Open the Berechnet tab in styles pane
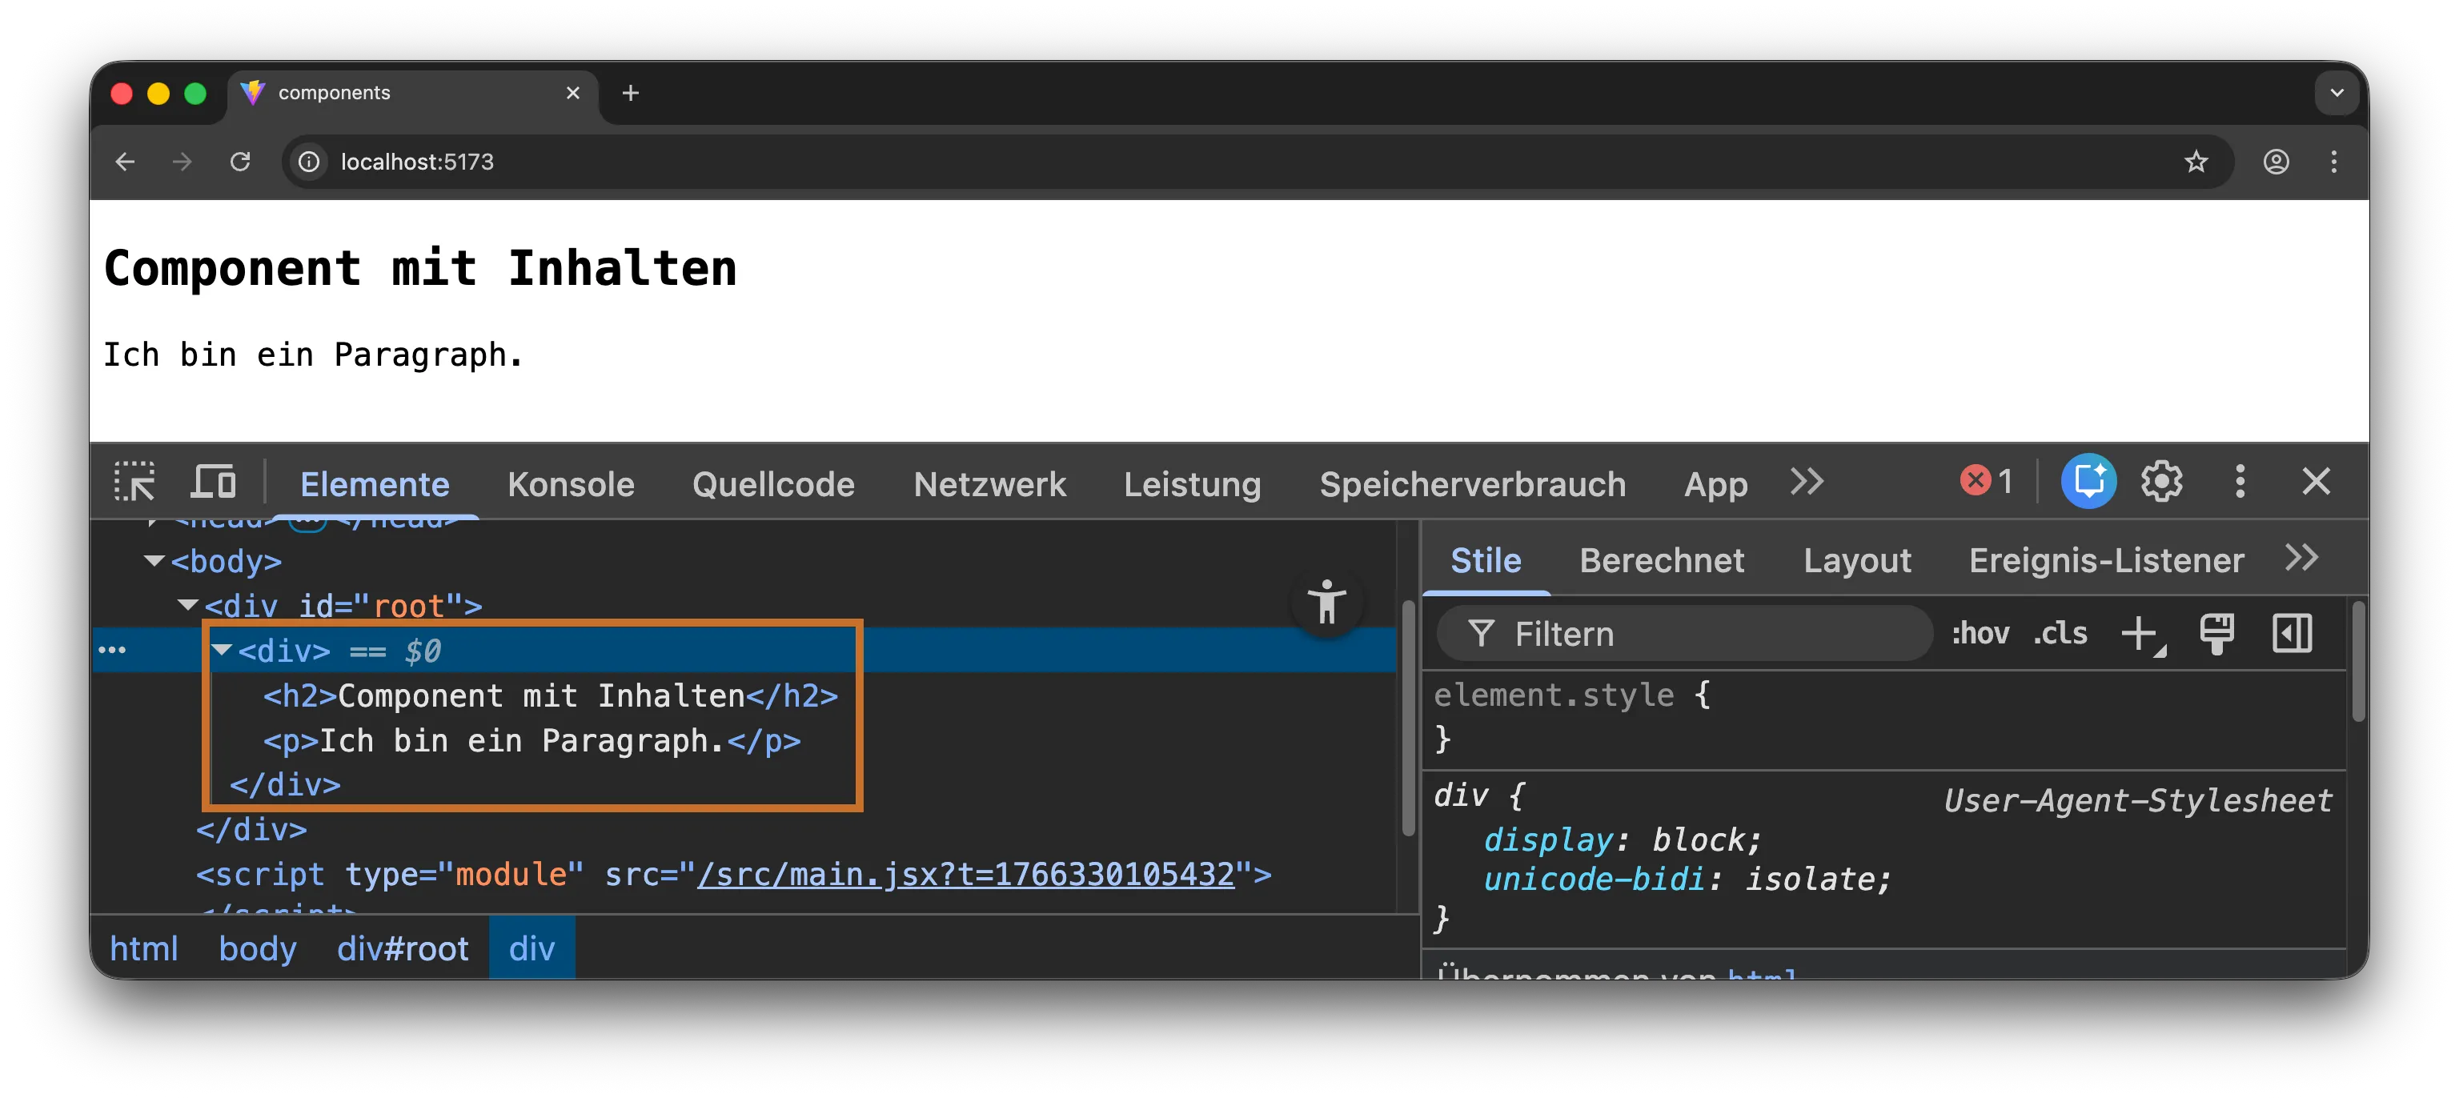This screenshot has height=1098, width=2459. (x=1662, y=560)
